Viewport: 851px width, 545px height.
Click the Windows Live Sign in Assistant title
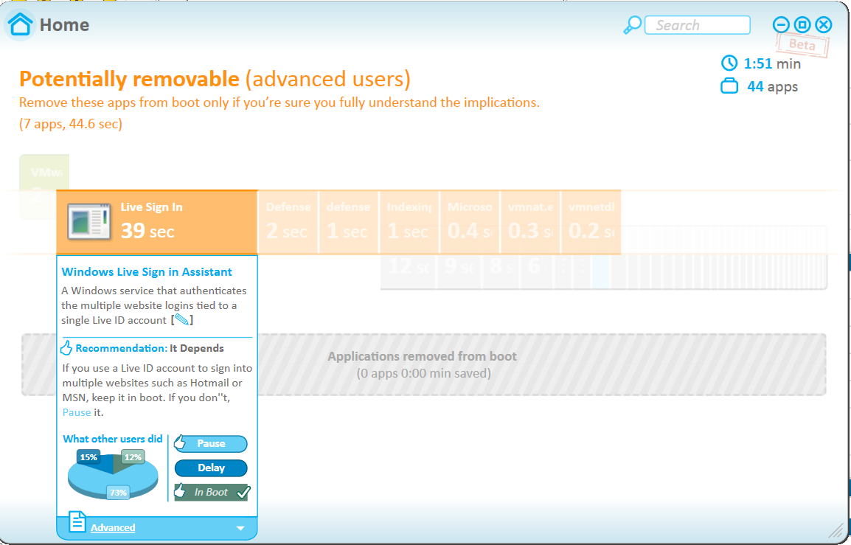147,272
